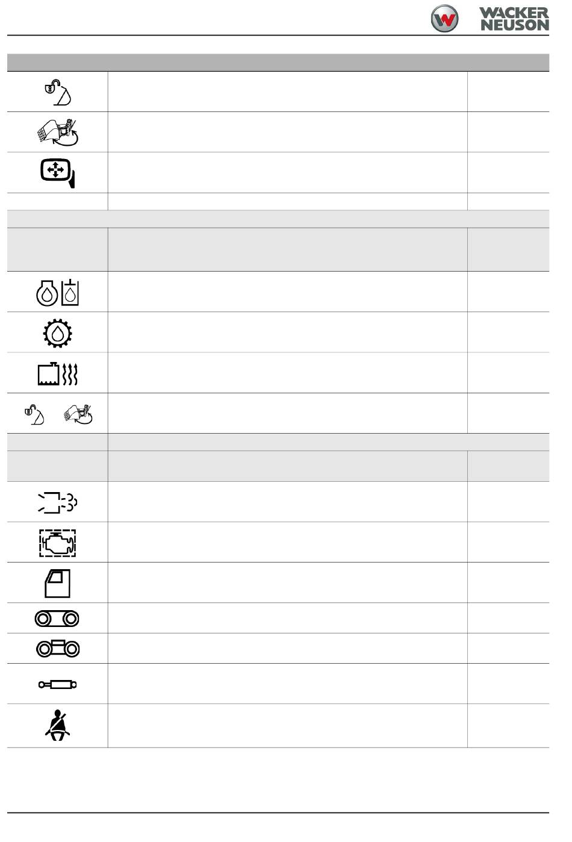Click the track belt icon
The image size is (572, 842).
(58, 619)
